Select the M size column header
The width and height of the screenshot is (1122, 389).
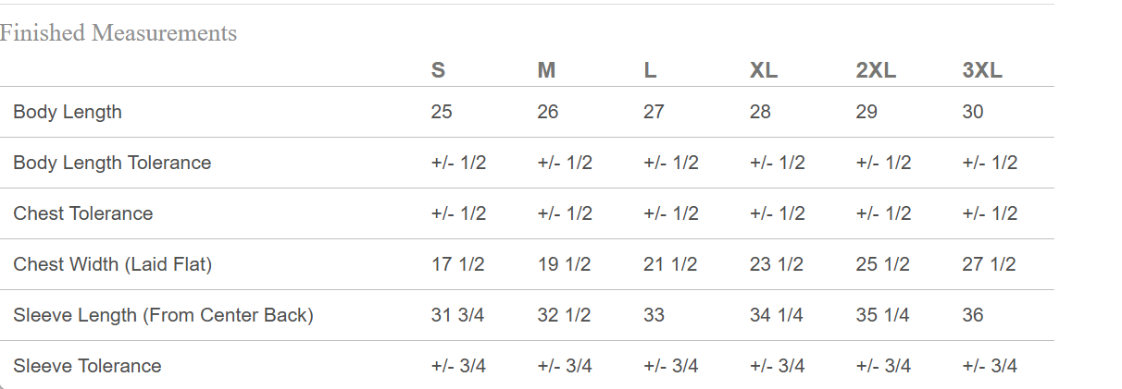pyautogui.click(x=546, y=70)
